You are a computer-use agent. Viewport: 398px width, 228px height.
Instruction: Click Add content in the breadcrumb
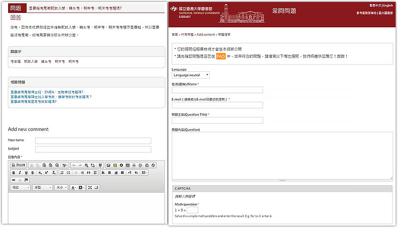[x=205, y=34]
